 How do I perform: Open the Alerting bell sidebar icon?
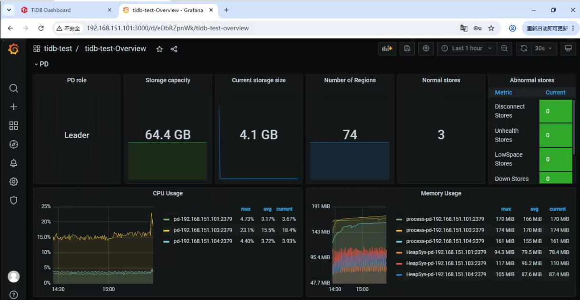pos(14,163)
